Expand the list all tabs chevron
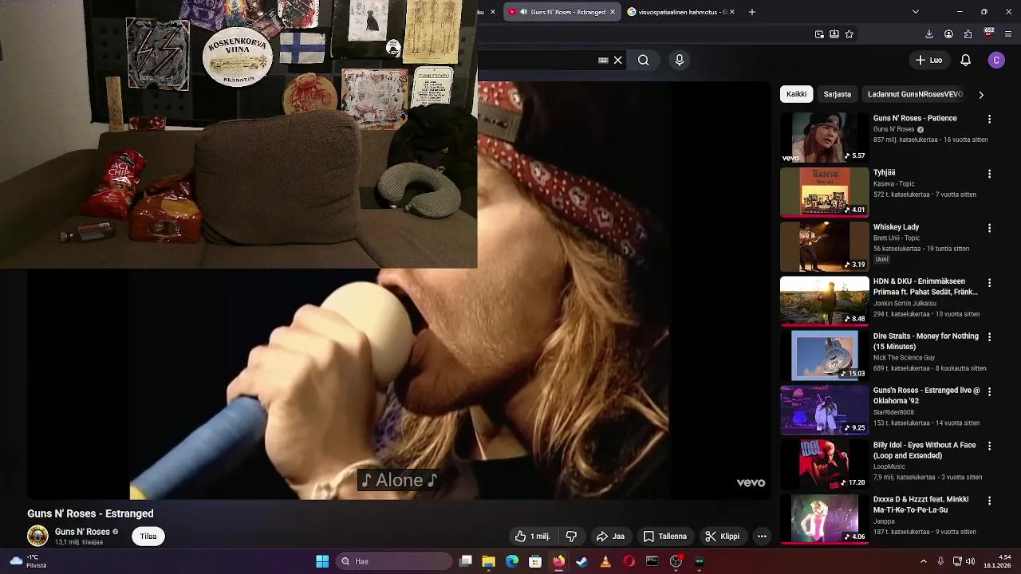This screenshot has width=1021, height=574. (915, 12)
